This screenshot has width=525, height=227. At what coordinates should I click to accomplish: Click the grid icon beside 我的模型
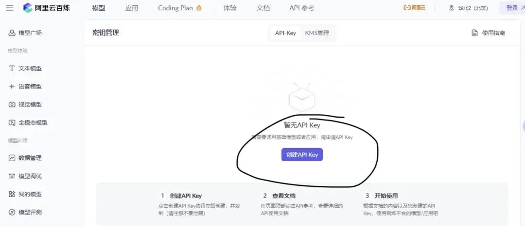12,194
